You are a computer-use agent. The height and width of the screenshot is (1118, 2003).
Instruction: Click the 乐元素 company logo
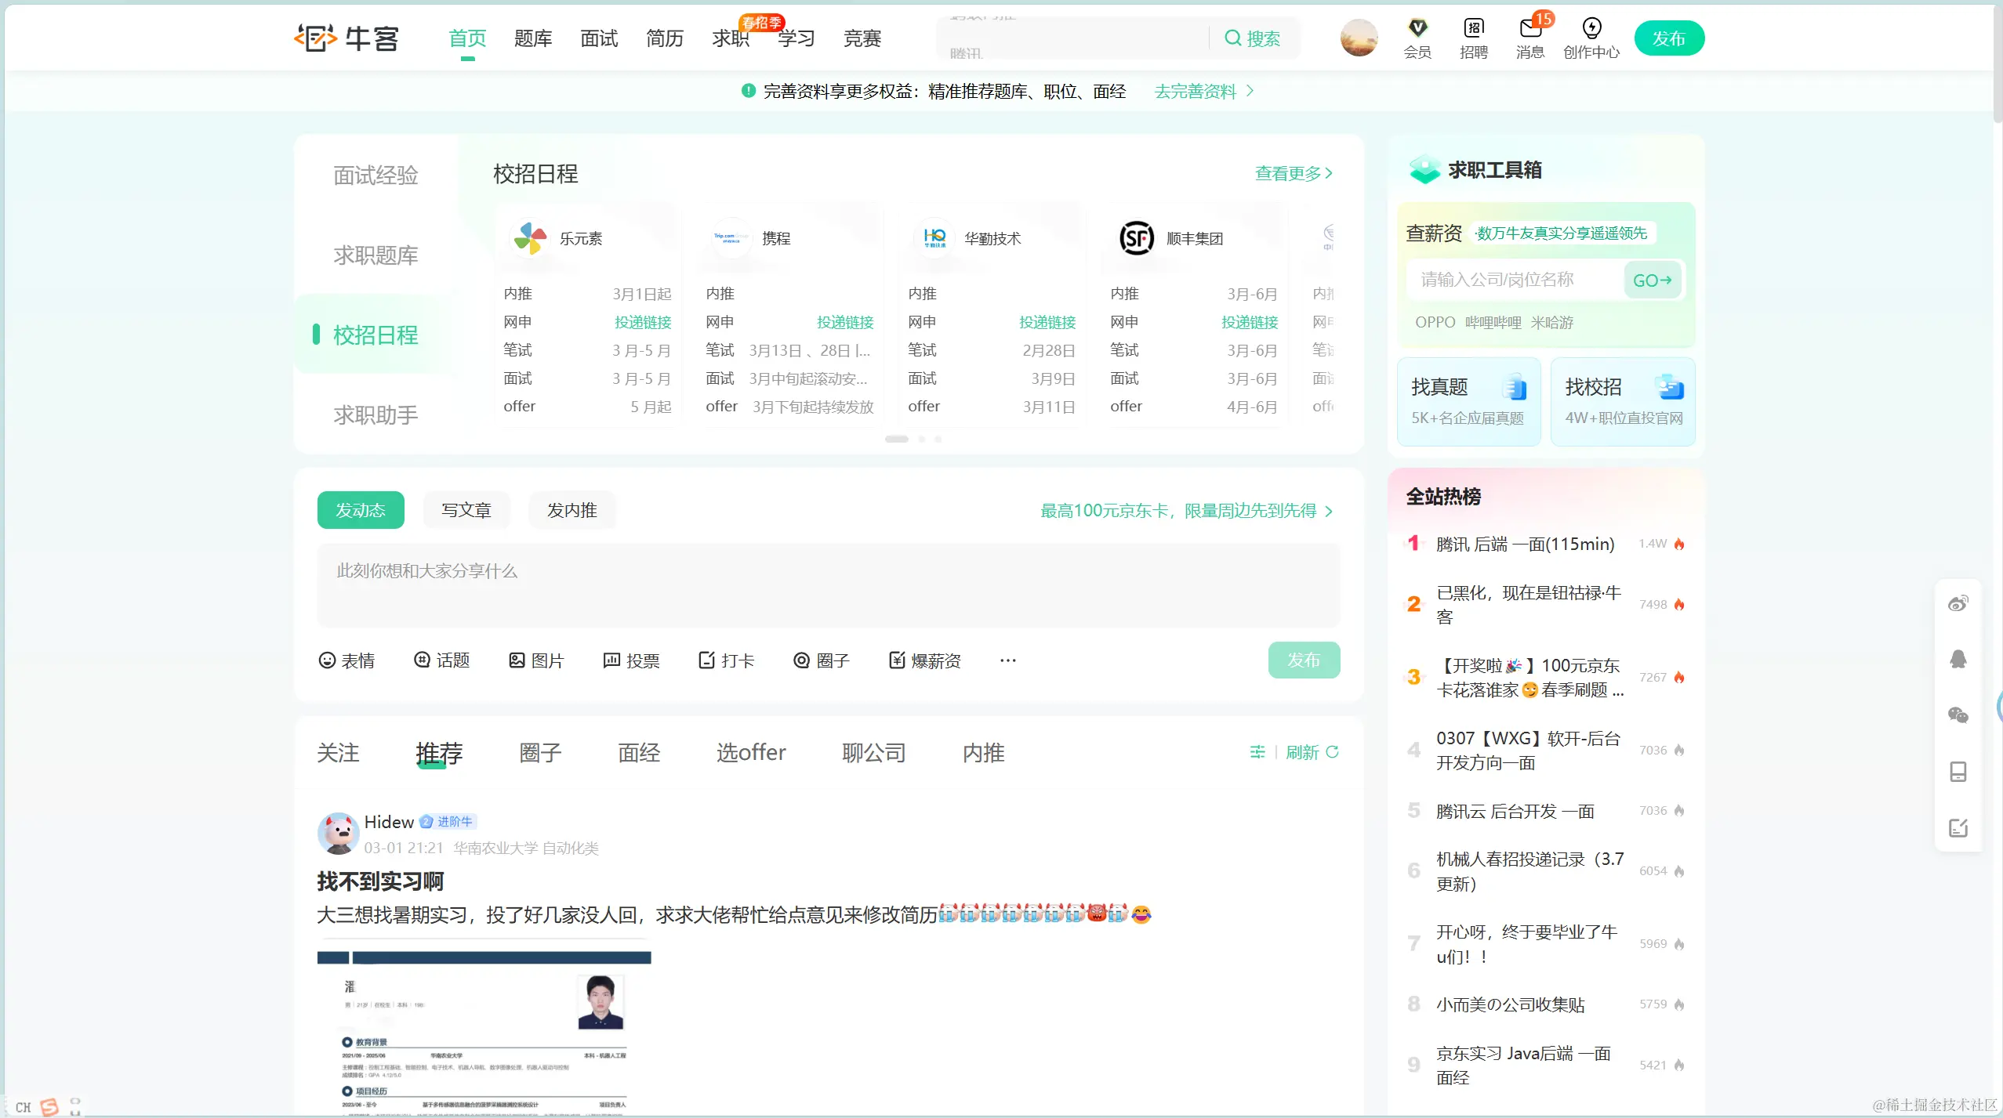point(529,238)
